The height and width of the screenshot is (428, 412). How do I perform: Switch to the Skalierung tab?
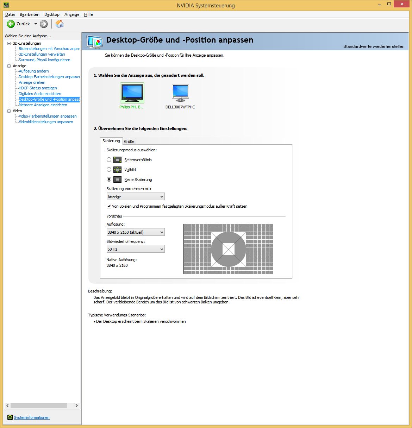point(111,141)
